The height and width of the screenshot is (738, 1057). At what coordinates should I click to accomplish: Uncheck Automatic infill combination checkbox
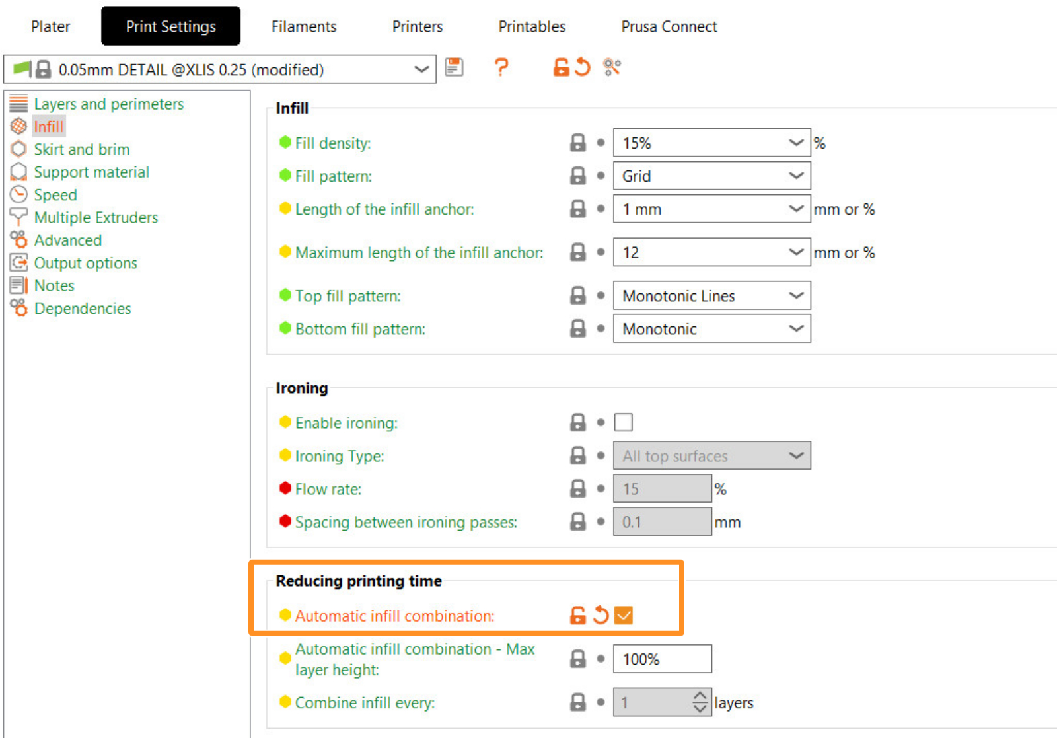coord(623,615)
